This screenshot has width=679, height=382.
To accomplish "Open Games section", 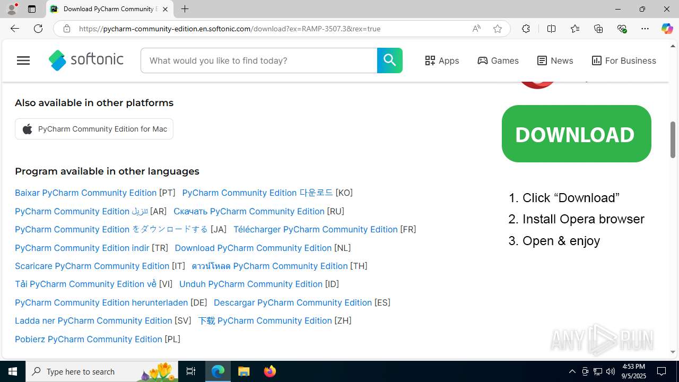I will coord(498,60).
